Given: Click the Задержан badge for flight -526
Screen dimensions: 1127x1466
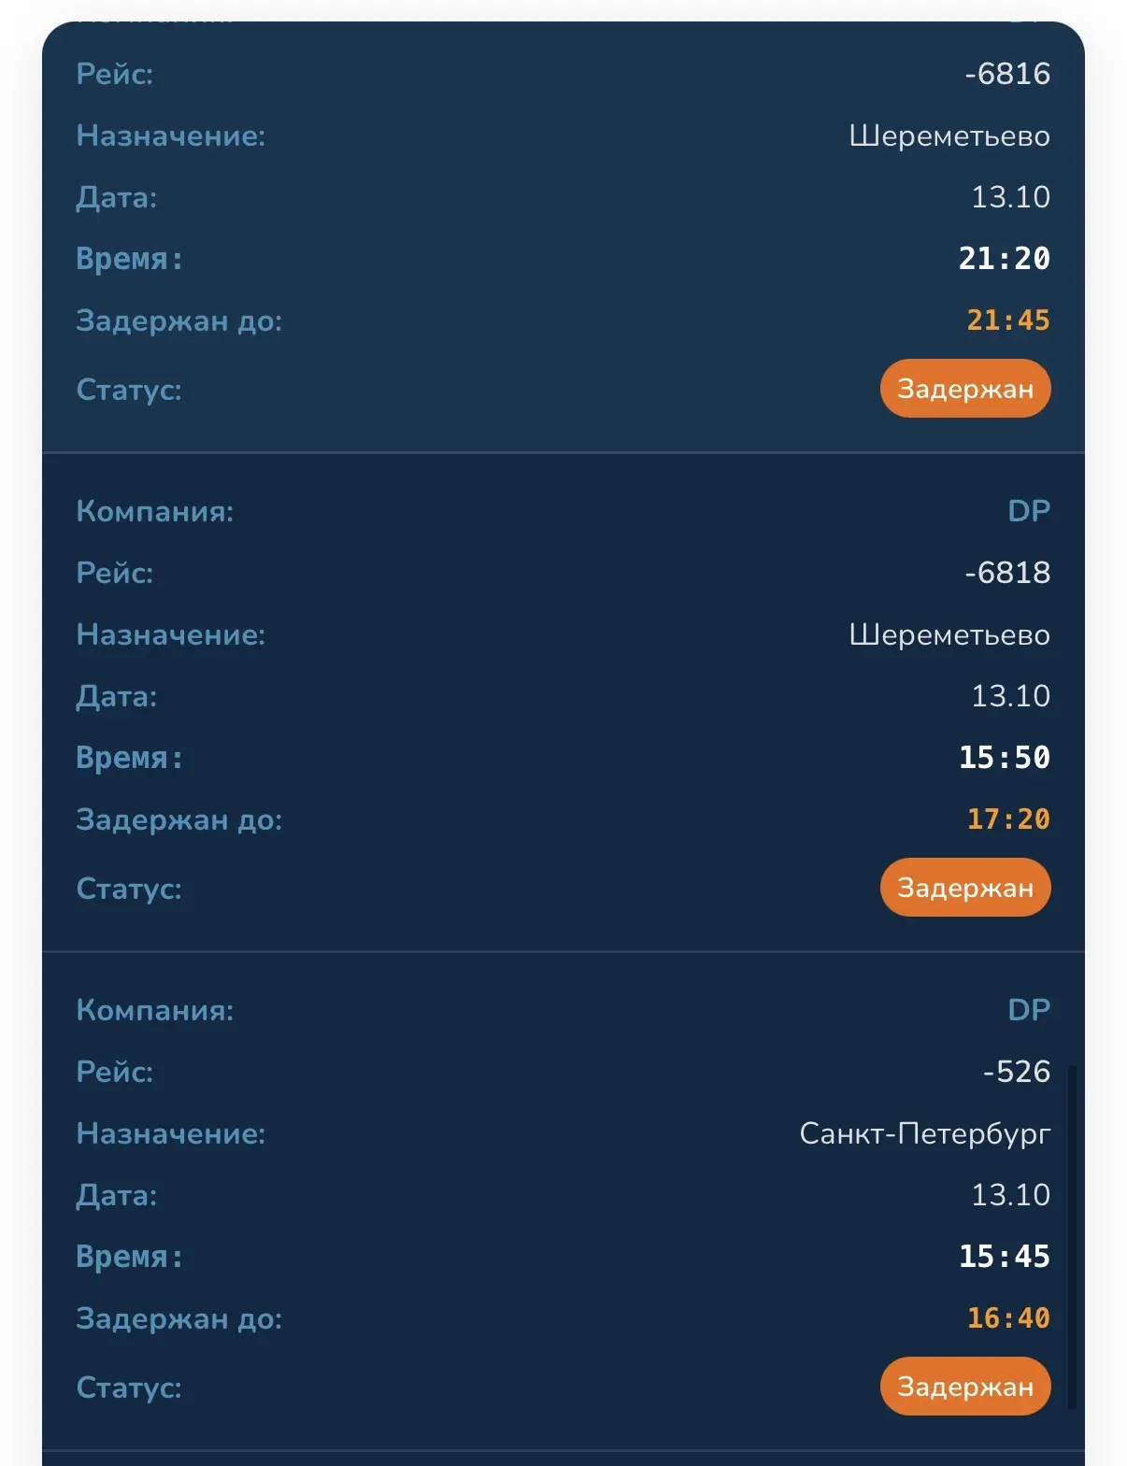Looking at the screenshot, I should (x=964, y=1387).
